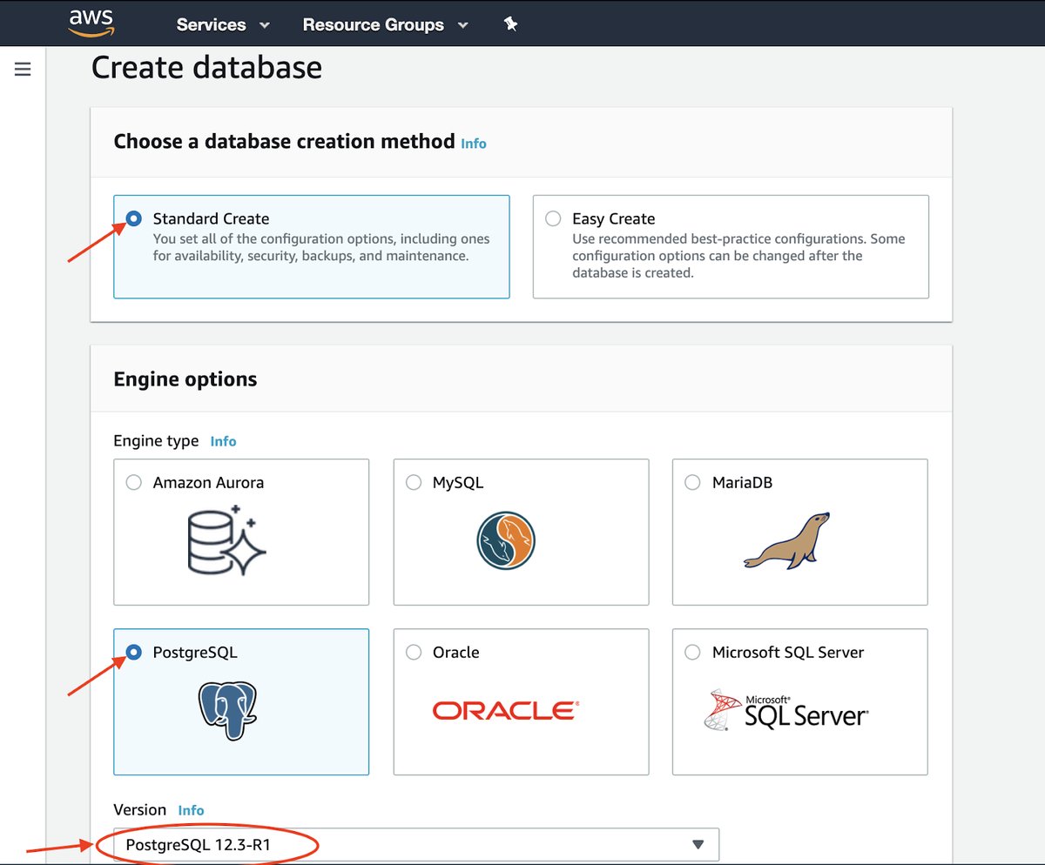Open the sidebar hamburger menu

(22, 68)
